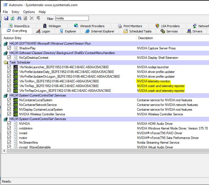Disable the NvTmMon telemetry monitor checkbox
The image size is (209, 185).
tap(9, 81)
